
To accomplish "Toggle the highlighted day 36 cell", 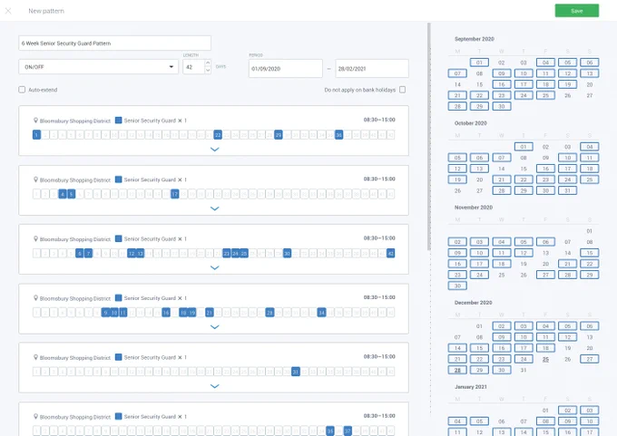I will pyautogui.click(x=338, y=135).
